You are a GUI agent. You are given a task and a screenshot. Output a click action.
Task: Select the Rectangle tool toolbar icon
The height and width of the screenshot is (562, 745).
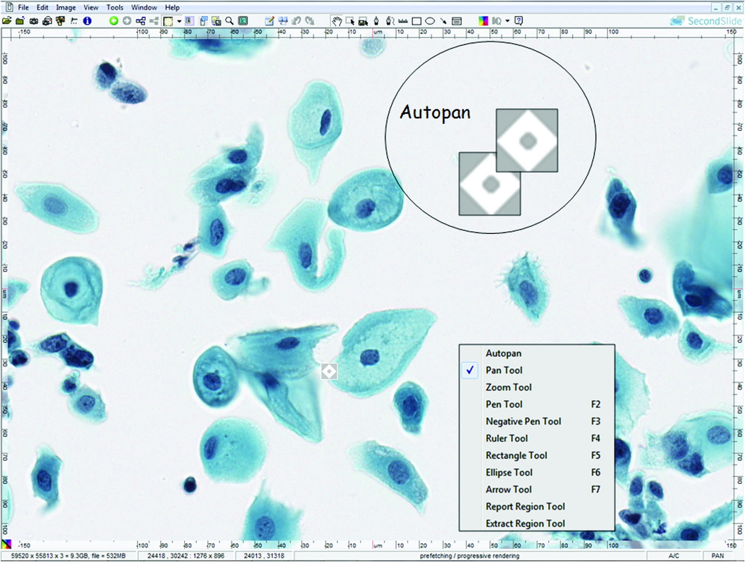[417, 21]
